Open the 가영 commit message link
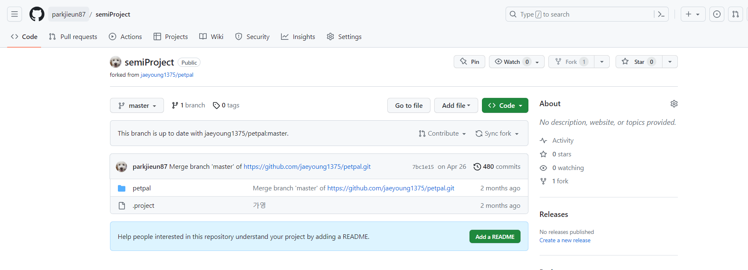This screenshot has height=270, width=748. point(259,205)
